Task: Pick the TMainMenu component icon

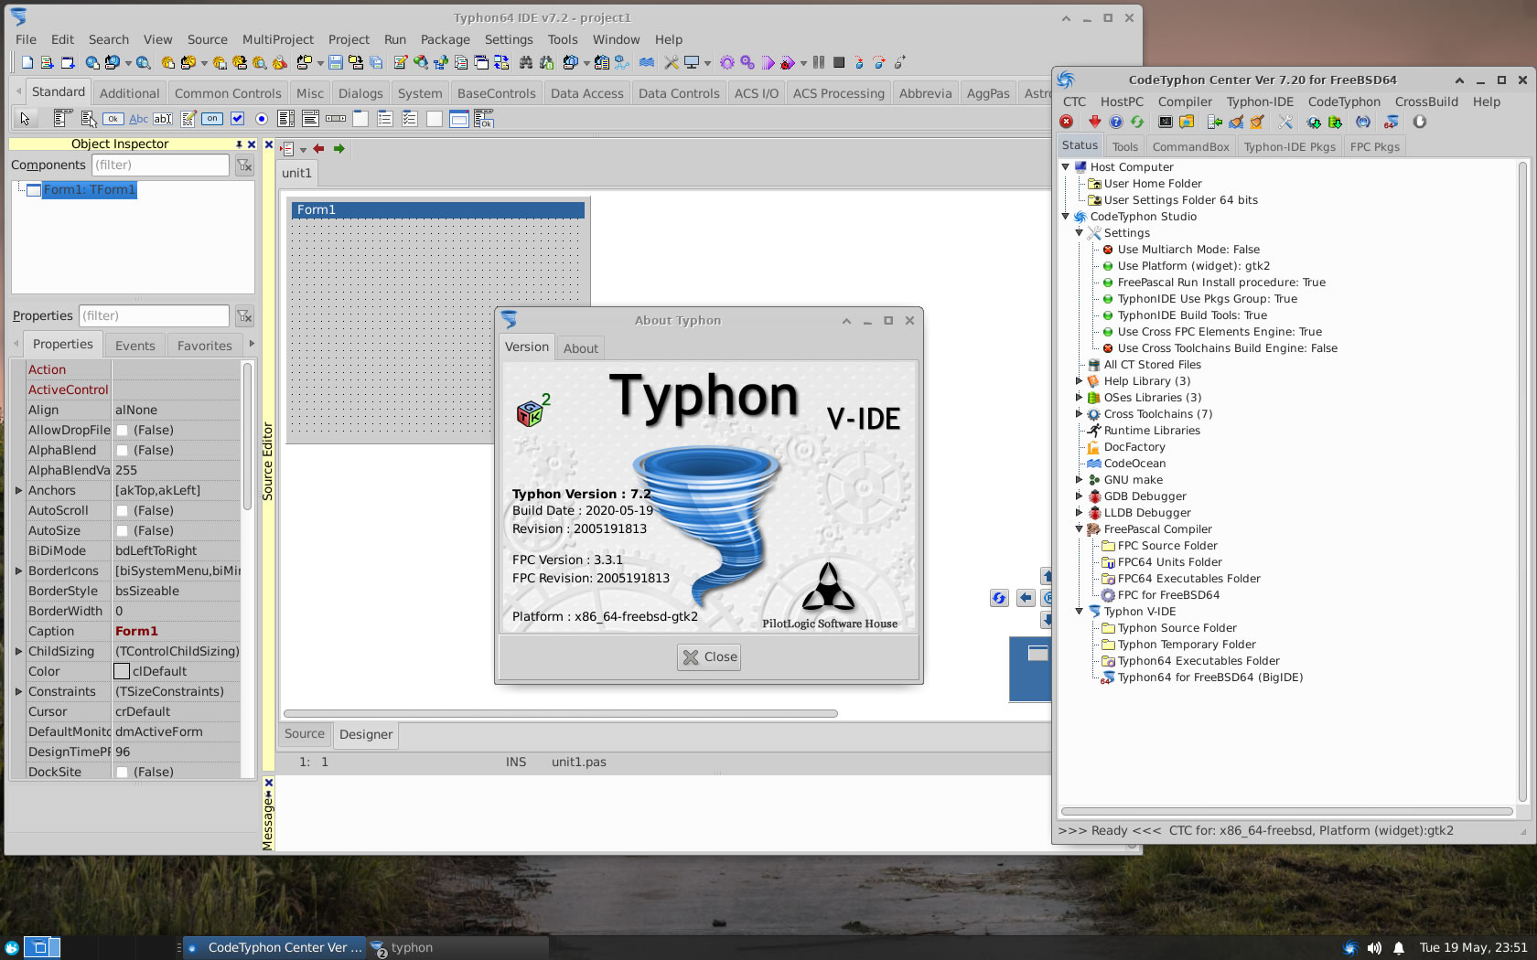Action: point(63,118)
